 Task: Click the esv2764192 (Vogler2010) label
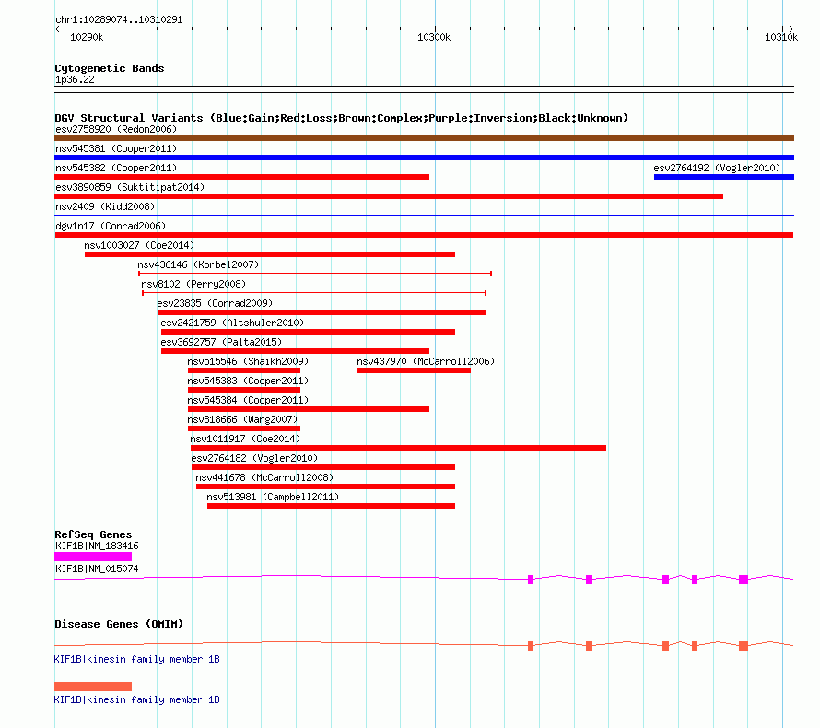click(x=717, y=168)
